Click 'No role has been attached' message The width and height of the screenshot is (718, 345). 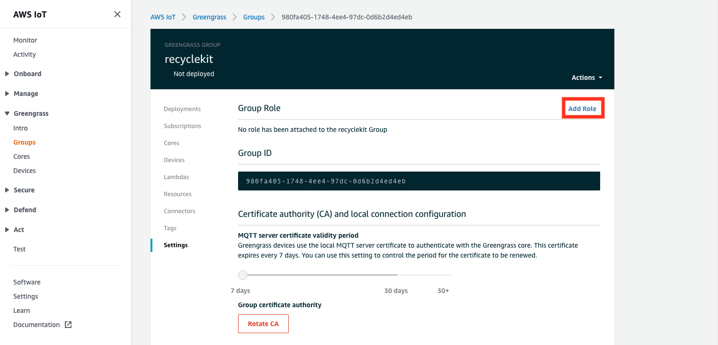[x=312, y=129]
